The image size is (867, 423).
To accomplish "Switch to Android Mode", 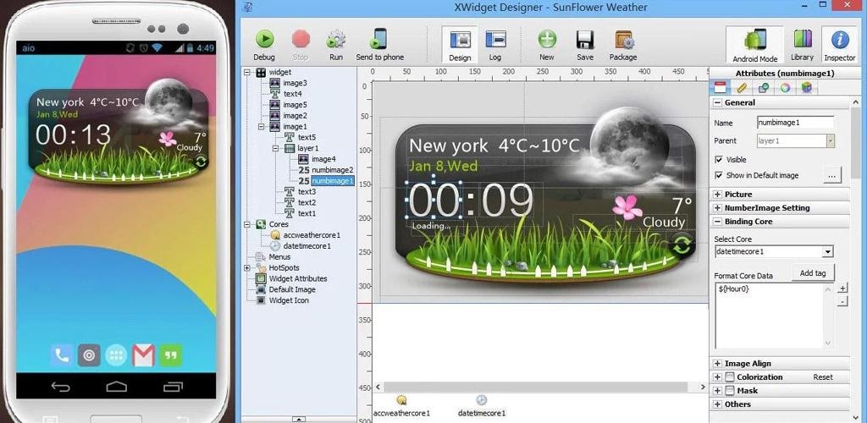I will pos(754,44).
